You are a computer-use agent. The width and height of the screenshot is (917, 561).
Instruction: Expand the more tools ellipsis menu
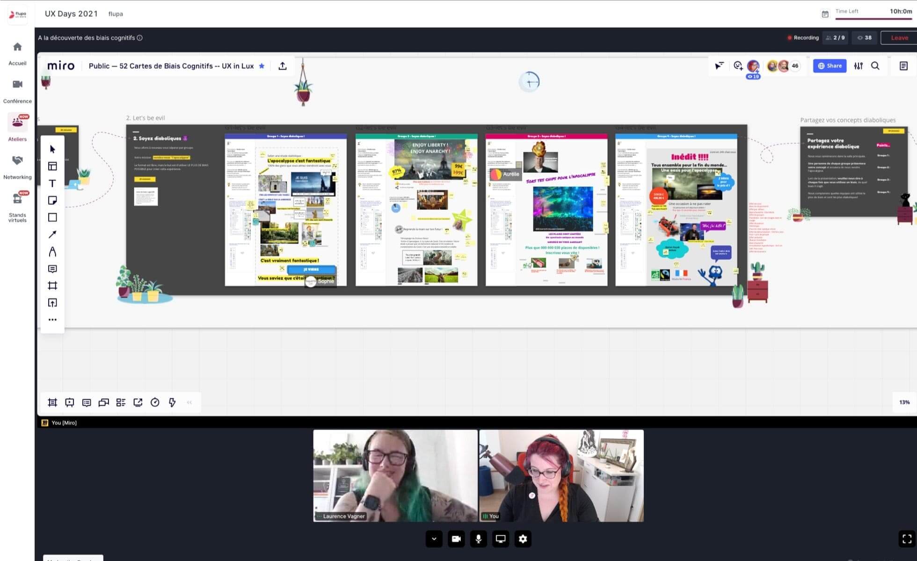point(52,320)
